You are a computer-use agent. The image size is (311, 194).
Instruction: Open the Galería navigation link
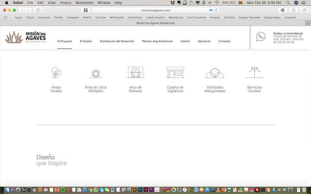(185, 41)
